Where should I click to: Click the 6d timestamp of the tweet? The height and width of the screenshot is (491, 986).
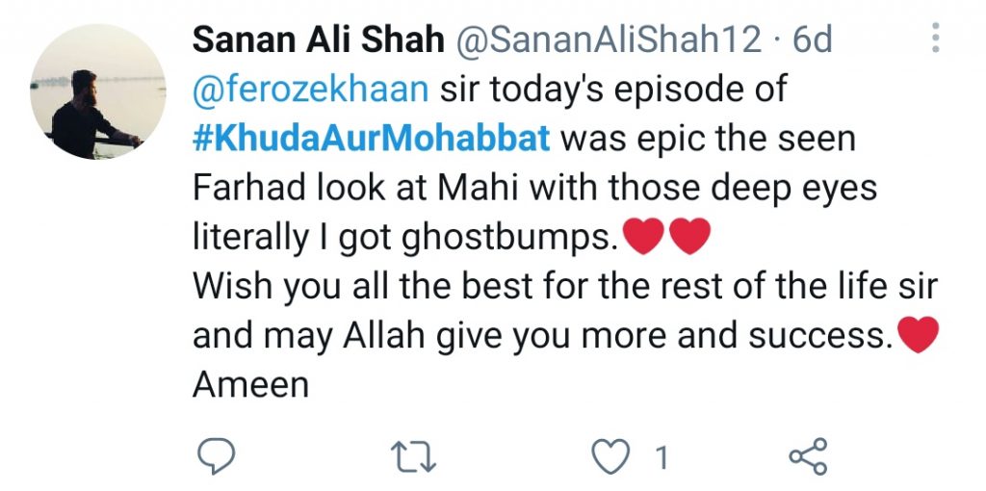click(812, 40)
